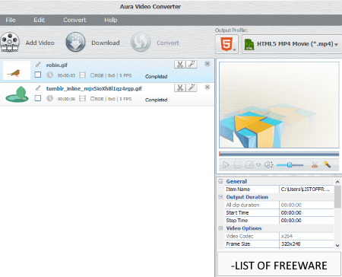Click the preview seek progress bar

point(279,154)
